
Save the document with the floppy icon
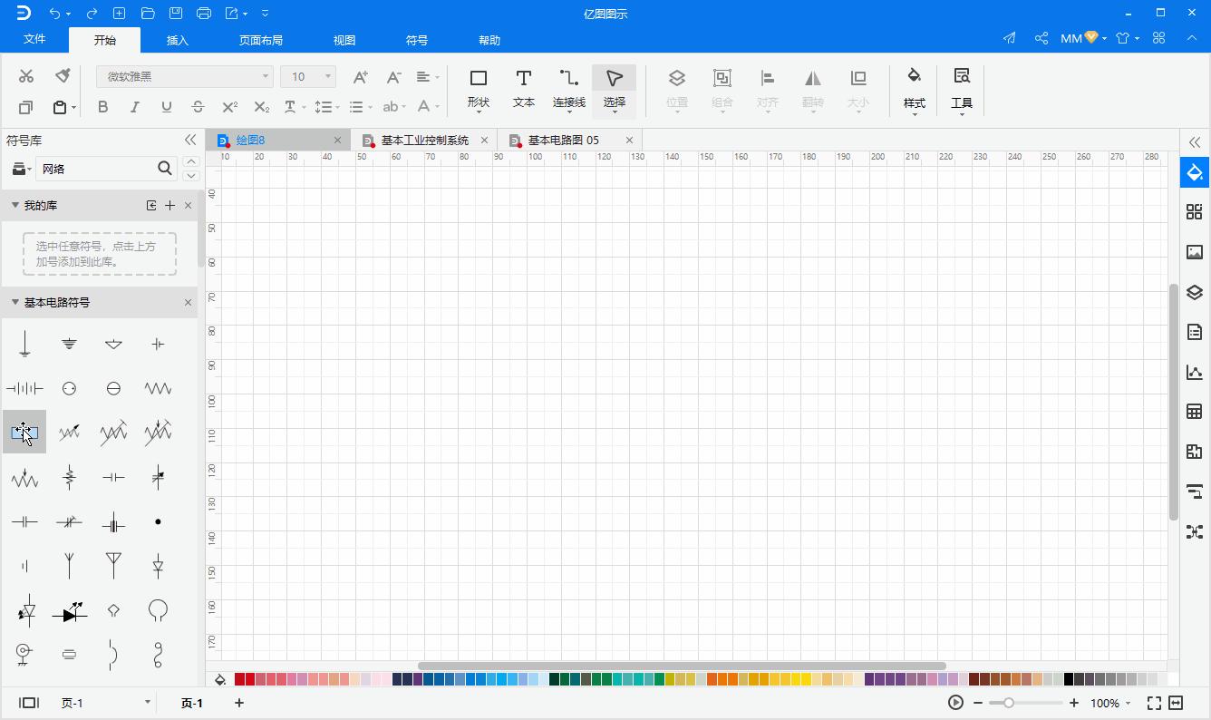(176, 14)
